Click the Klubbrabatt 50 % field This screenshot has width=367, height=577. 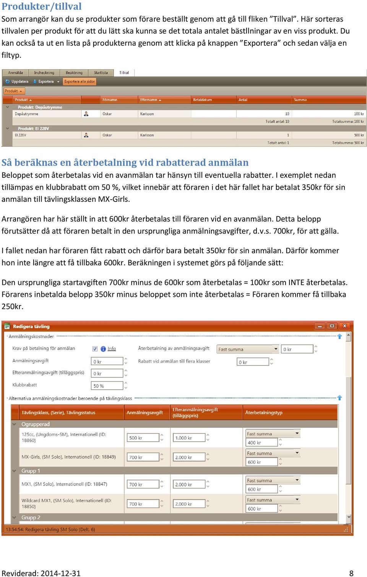click(x=107, y=386)
